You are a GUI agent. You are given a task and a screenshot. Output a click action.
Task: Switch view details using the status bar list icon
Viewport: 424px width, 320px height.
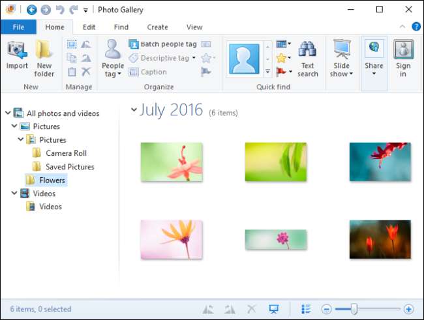click(306, 309)
